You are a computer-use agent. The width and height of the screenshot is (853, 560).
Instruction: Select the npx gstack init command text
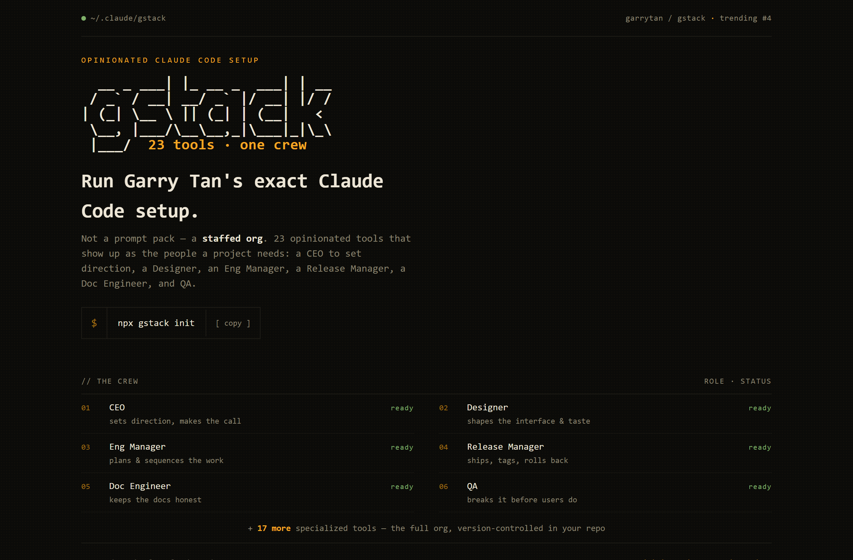coord(156,323)
